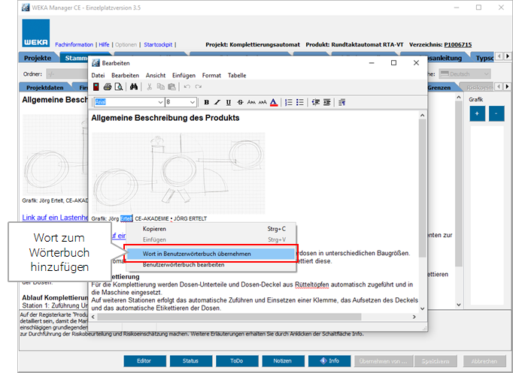Click the binoculars Find icon
The height and width of the screenshot is (373, 513).
point(133,87)
